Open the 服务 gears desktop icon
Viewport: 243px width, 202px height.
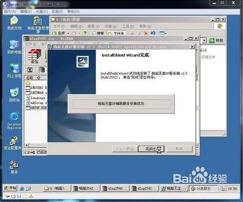(x=14, y=167)
